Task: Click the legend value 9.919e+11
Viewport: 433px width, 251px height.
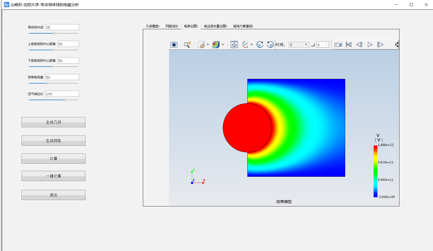Action: [x=386, y=162]
